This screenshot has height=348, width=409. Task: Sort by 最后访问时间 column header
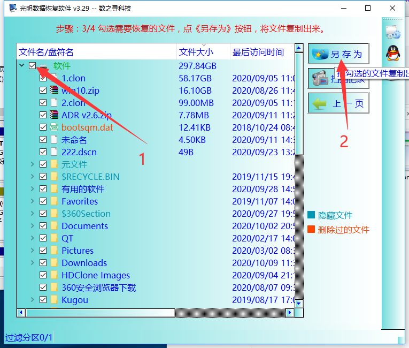point(262,52)
